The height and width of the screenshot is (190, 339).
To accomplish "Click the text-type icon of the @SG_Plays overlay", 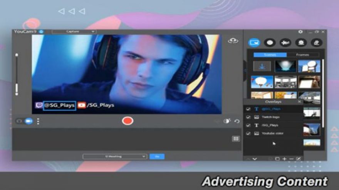I will (257, 109).
